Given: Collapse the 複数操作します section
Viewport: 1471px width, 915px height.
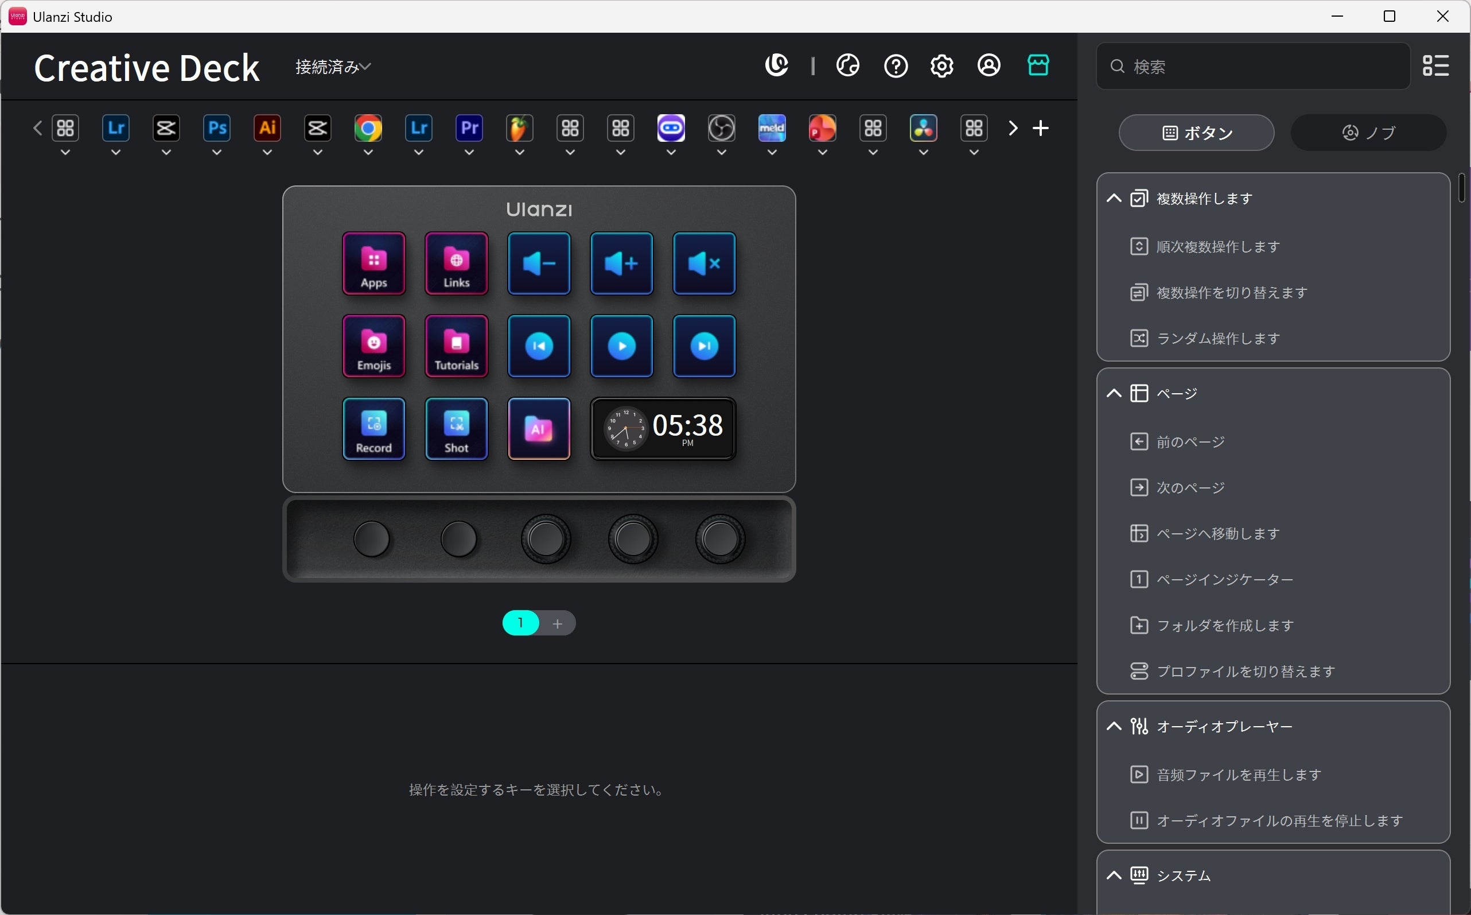Looking at the screenshot, I should coord(1114,199).
